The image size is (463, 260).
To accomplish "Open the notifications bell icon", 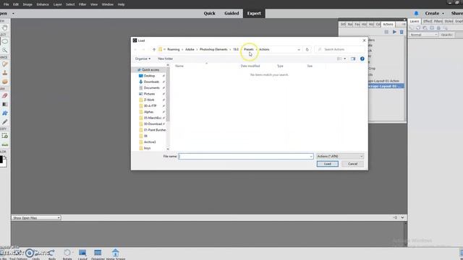I will point(416,13).
